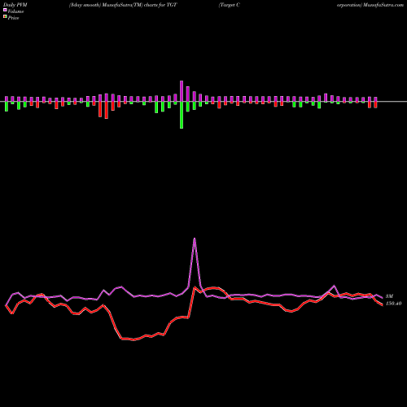Click the magenta Volume legend swatch
This screenshot has width=407, height=407.
pyautogui.click(x=5, y=10)
